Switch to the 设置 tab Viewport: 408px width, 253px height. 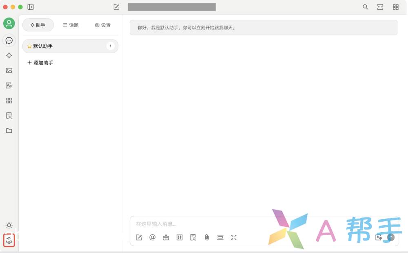(103, 25)
